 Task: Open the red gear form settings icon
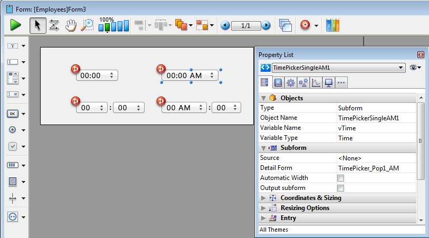[x=304, y=25]
